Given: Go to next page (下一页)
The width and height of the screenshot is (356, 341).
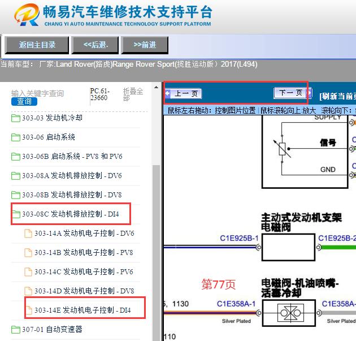Looking at the screenshot, I should click(x=293, y=93).
